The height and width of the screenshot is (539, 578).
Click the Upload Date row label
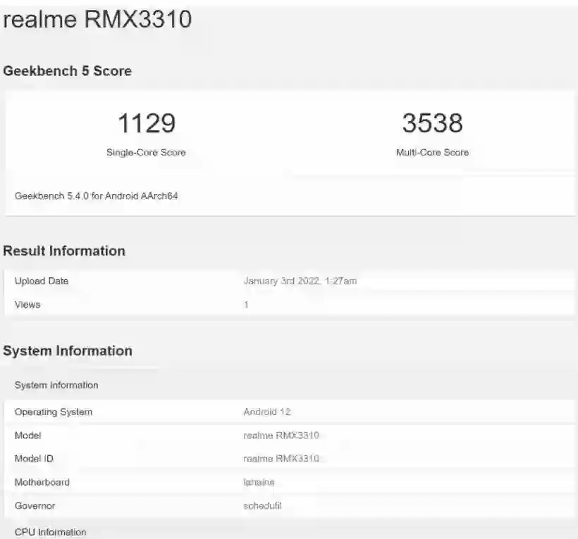pos(42,281)
